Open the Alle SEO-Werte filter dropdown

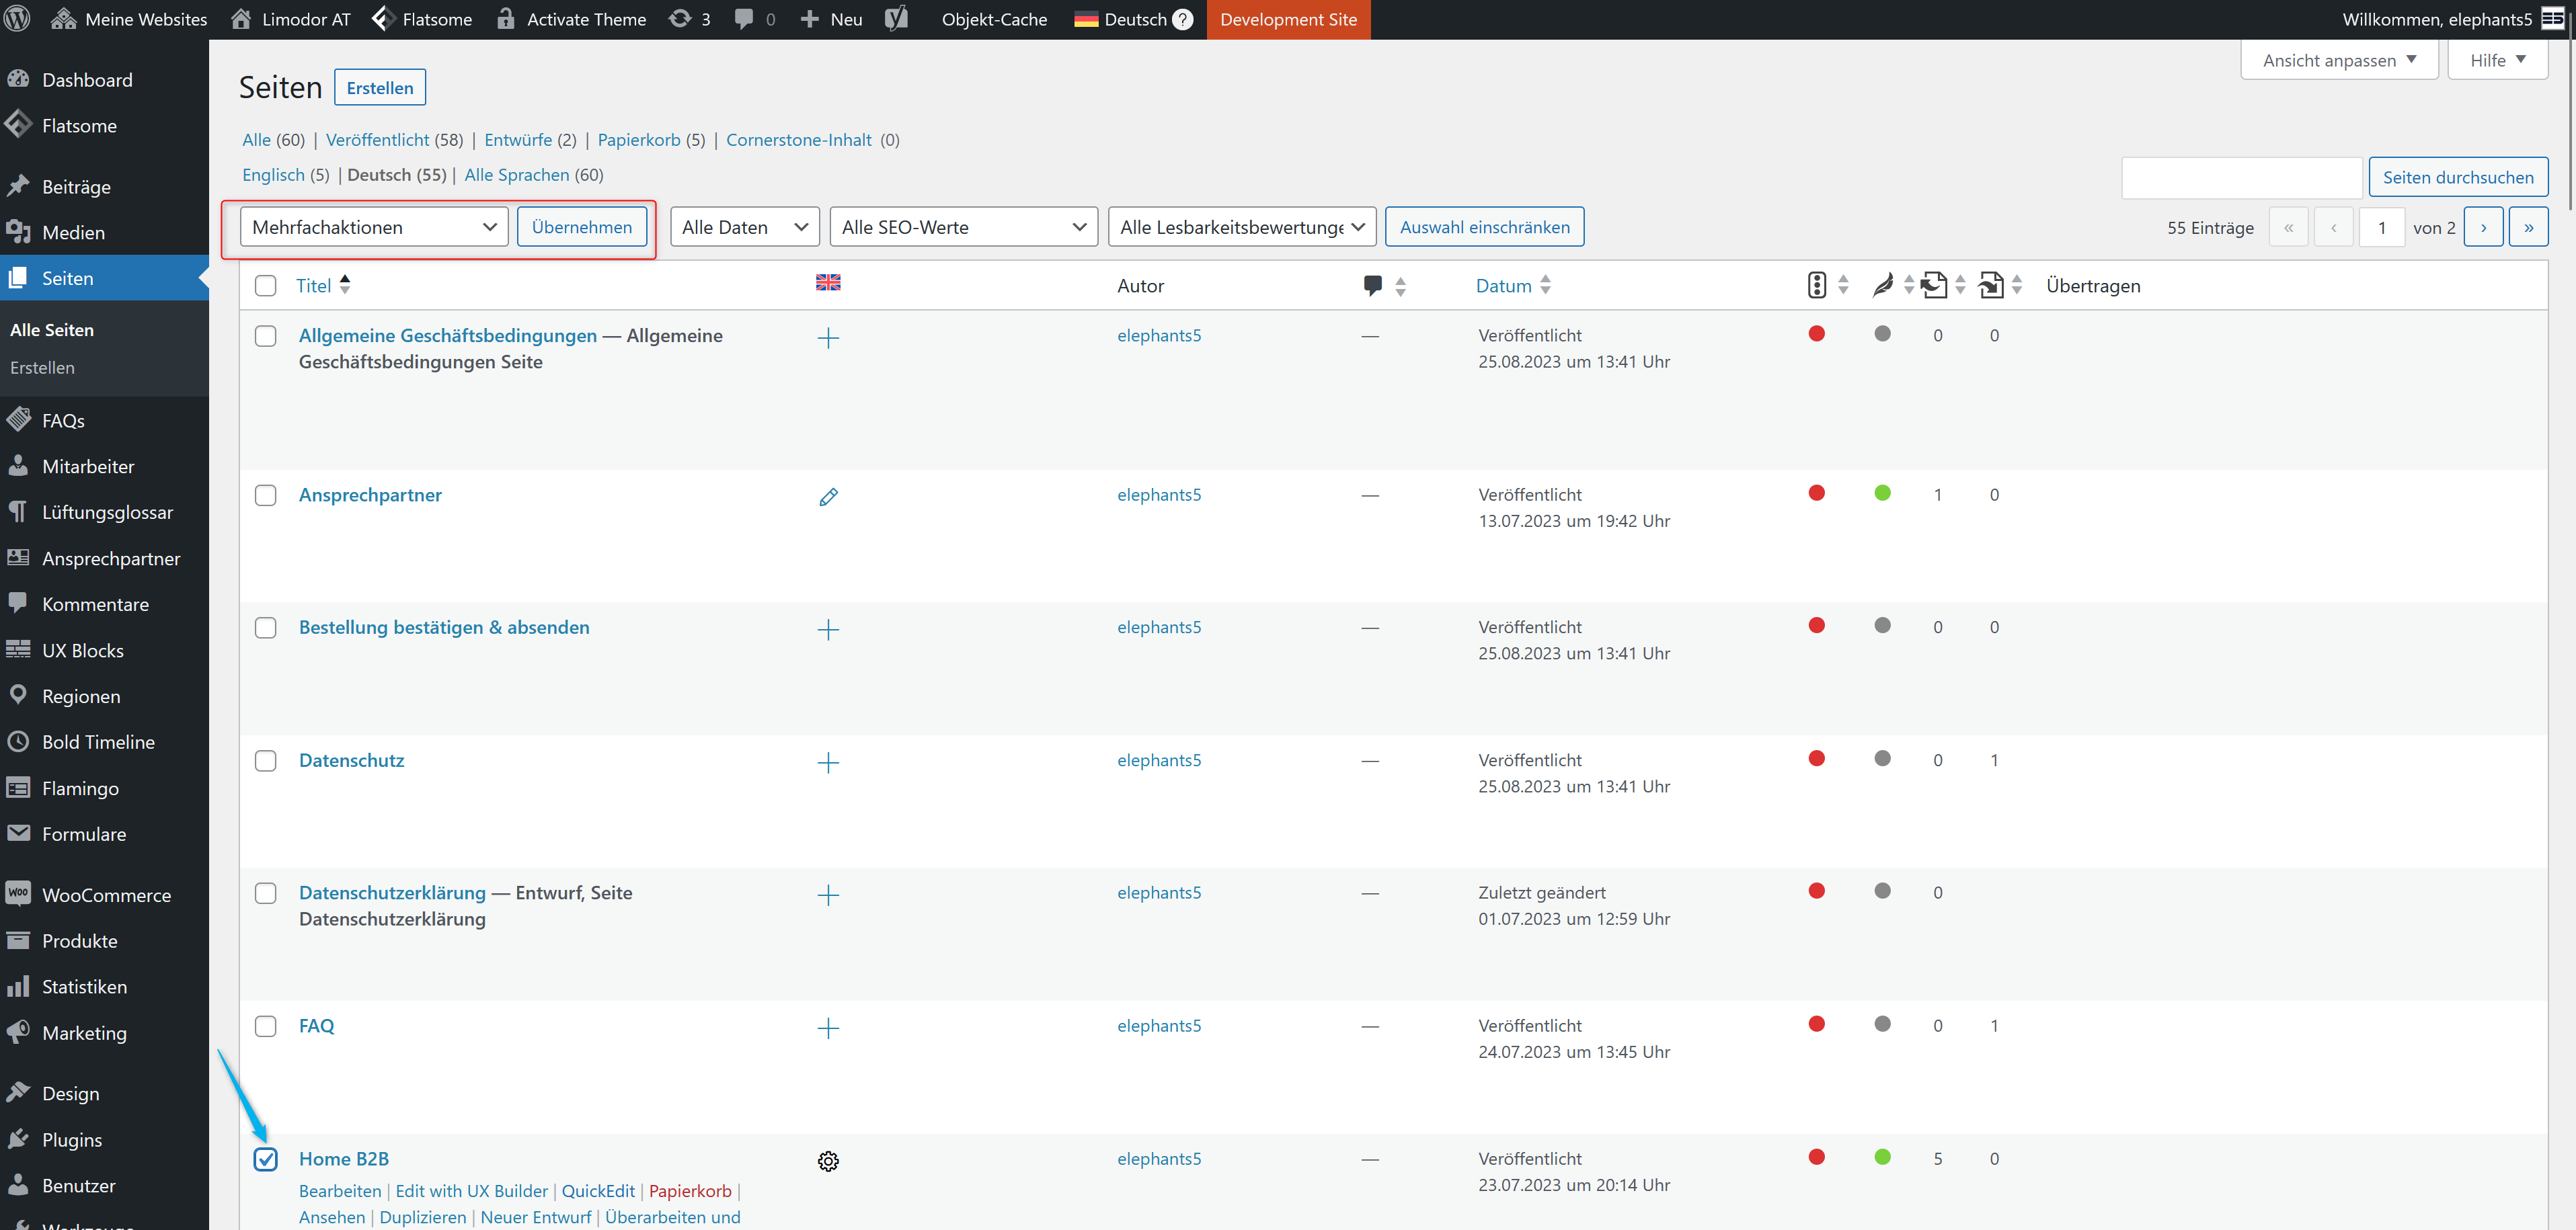963,227
